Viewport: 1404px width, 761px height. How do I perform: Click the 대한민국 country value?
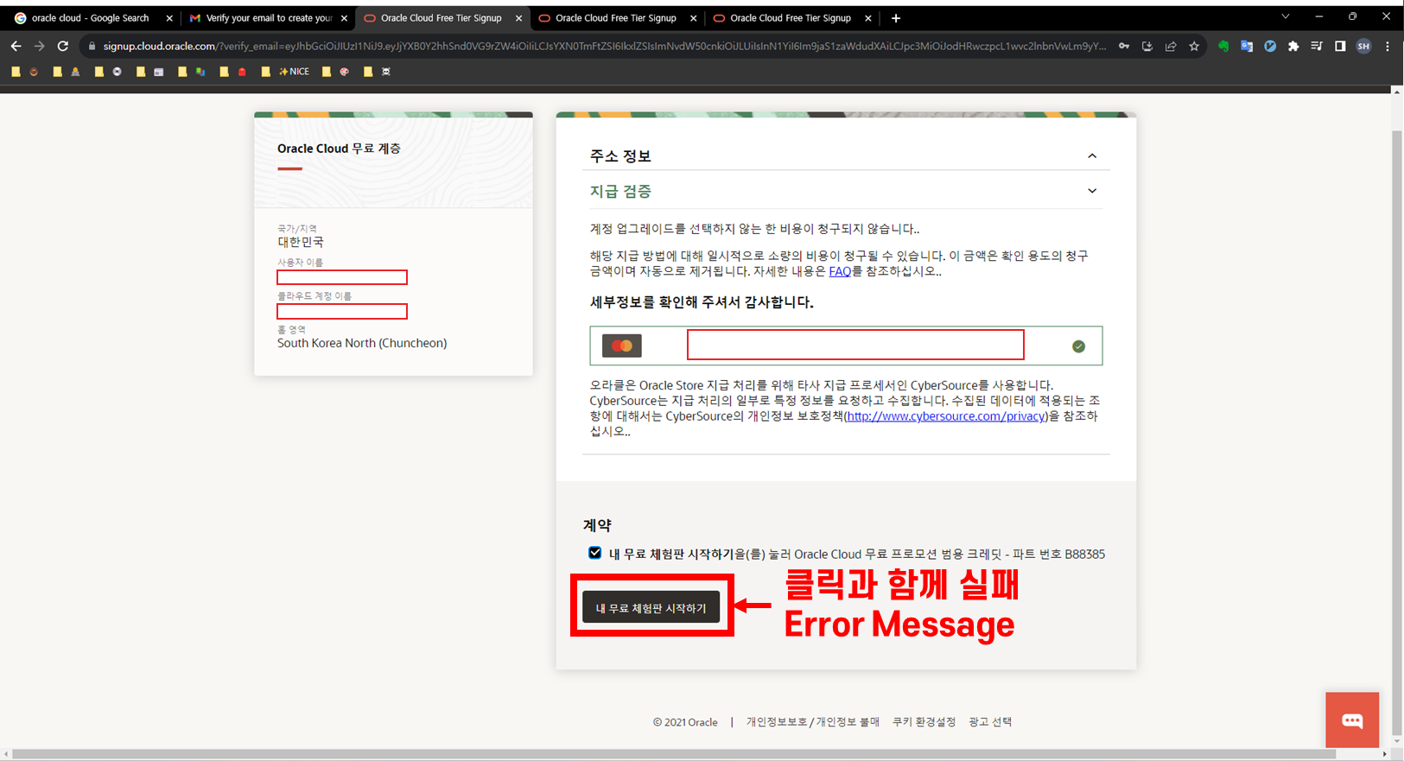pyautogui.click(x=301, y=242)
